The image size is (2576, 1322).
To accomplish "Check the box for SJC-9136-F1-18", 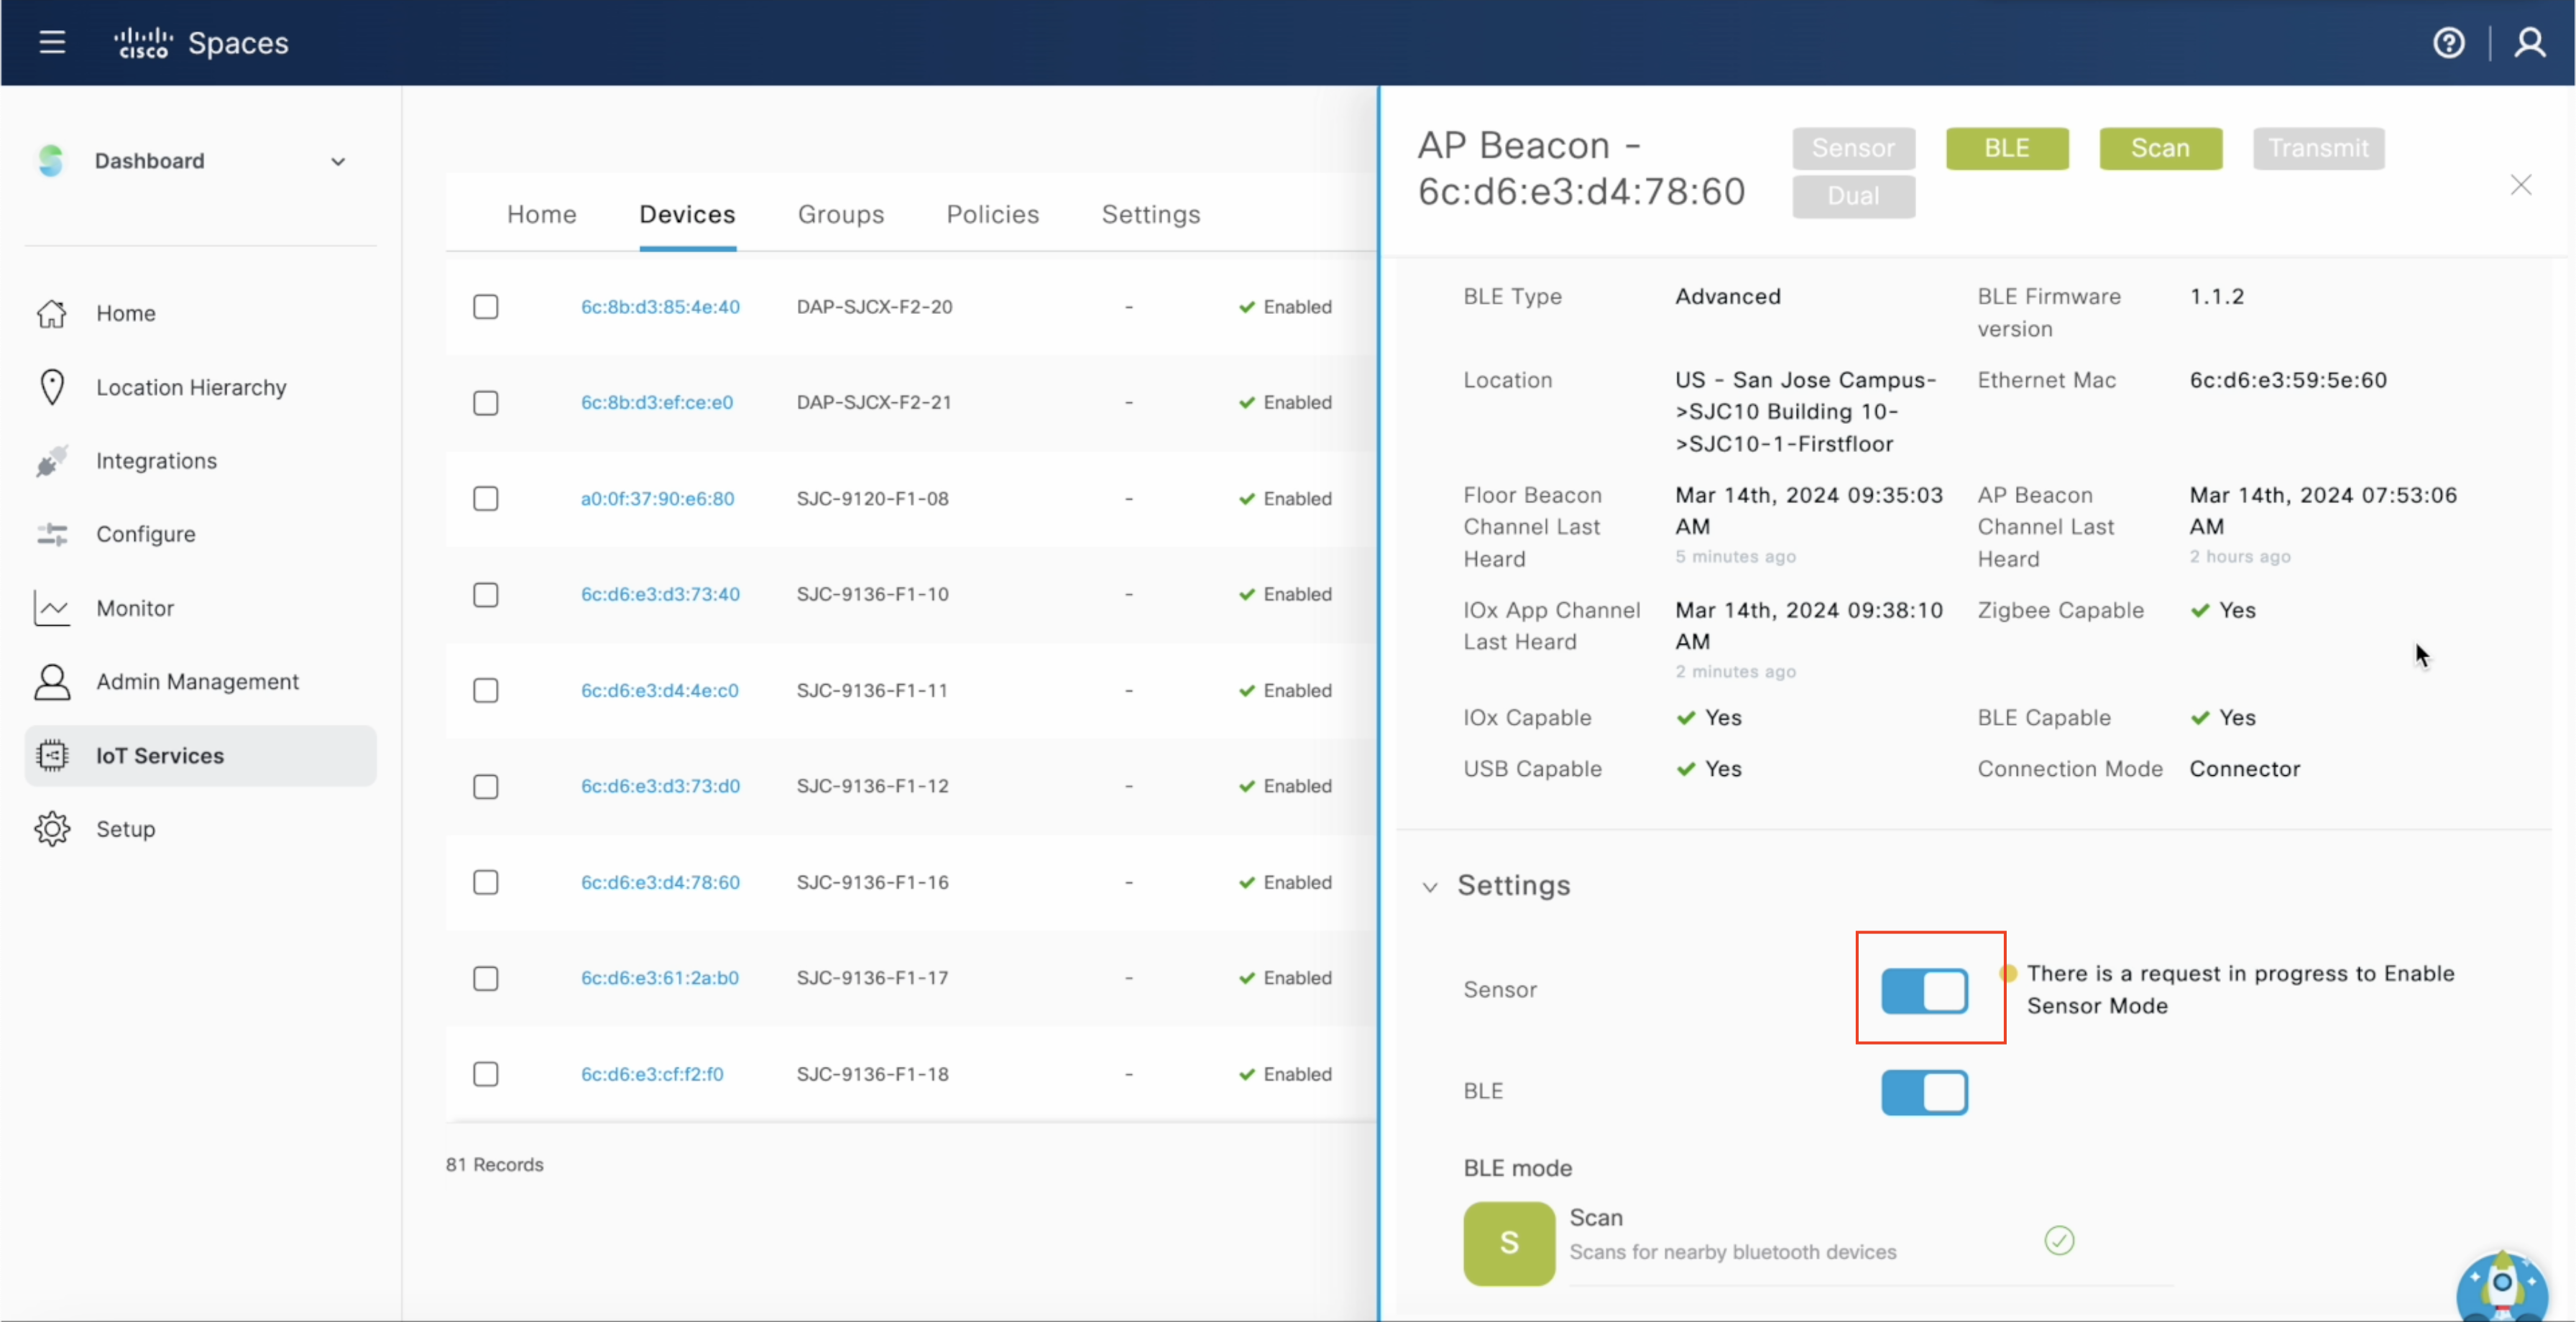I will point(486,1074).
